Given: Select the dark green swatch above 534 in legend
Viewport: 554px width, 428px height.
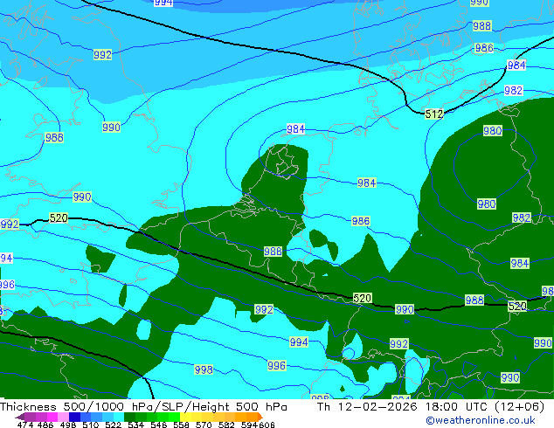Looking at the screenshot, I should [129, 417].
